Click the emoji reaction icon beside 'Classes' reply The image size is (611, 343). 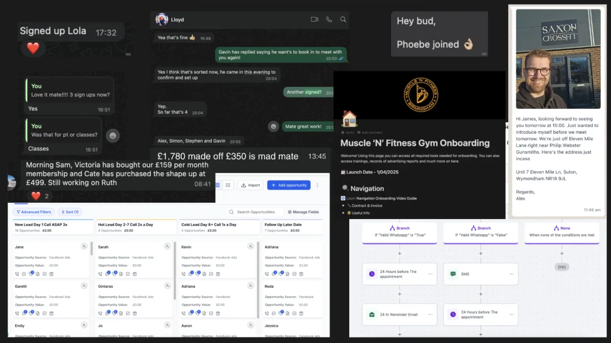click(113, 135)
